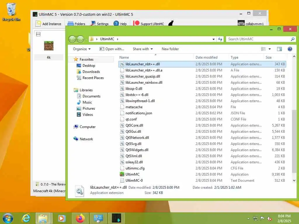299x224 pixels.
Task: Select the UltimMC application icon
Action: tap(122, 174)
